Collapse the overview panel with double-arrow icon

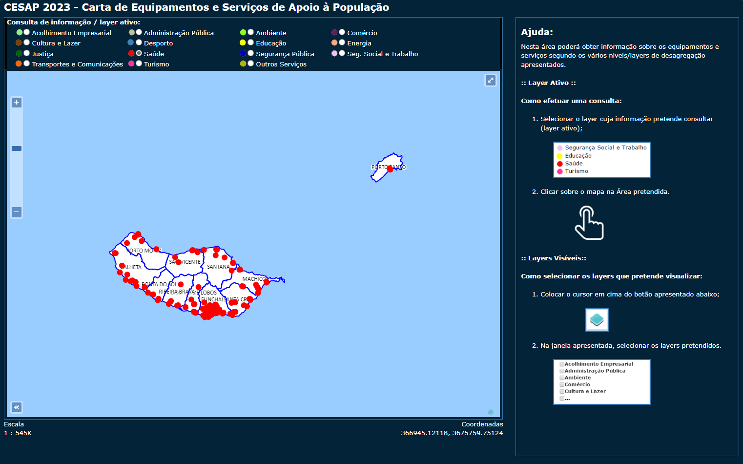coord(17,407)
